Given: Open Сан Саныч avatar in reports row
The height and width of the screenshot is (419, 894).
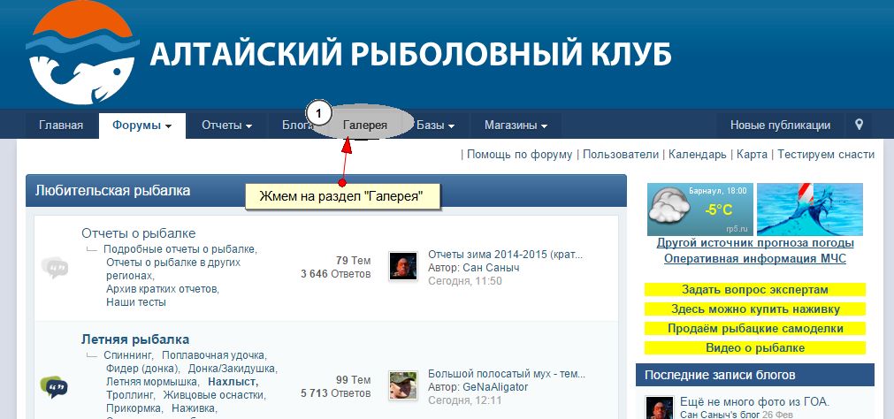Looking at the screenshot, I should [403, 266].
